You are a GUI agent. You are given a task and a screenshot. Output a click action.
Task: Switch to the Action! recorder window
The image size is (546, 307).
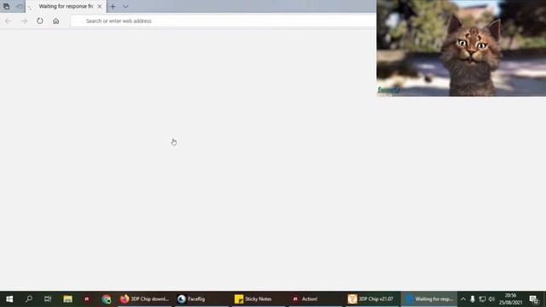[316, 299]
